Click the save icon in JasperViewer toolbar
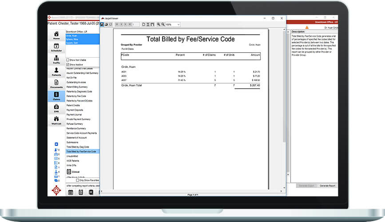This screenshot has height=222, width=385. point(102,24)
